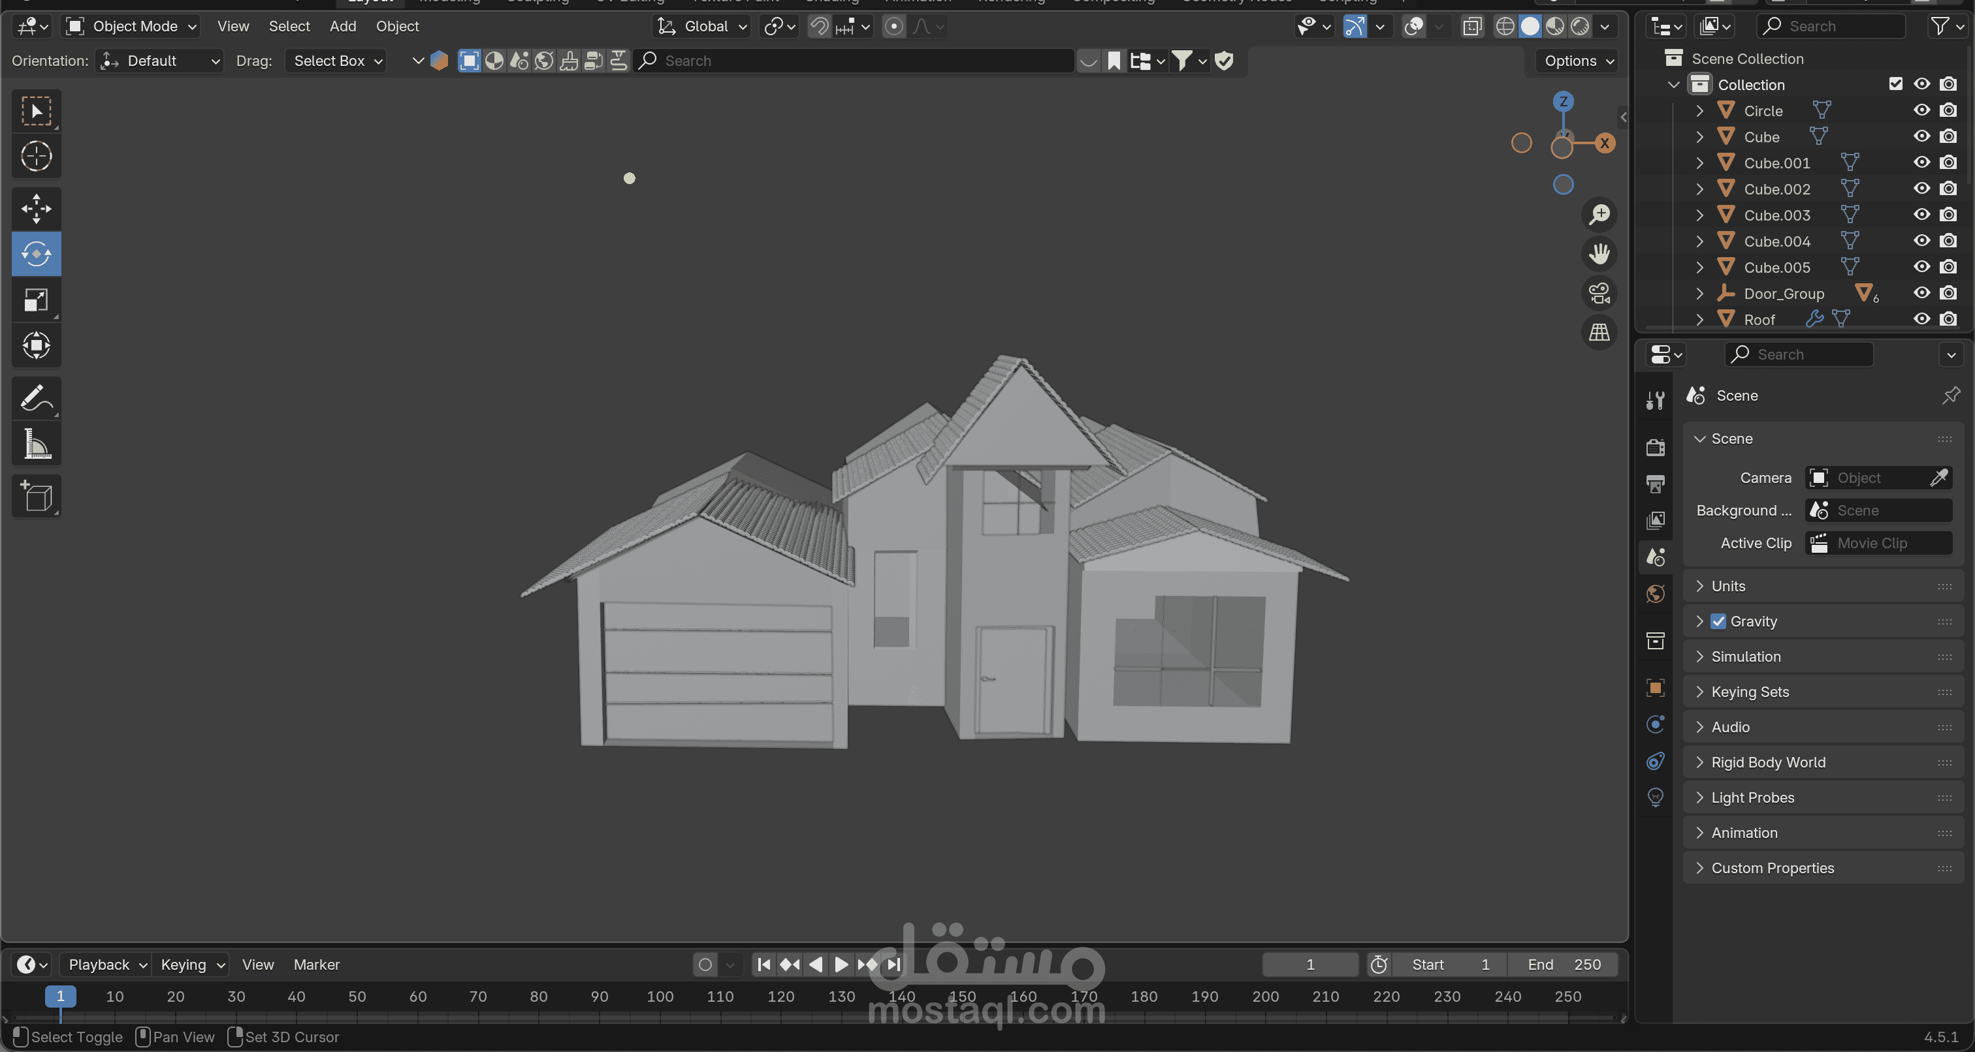The image size is (1975, 1052).
Task: Select the Select Box tool in toolbar
Action: tap(36, 111)
